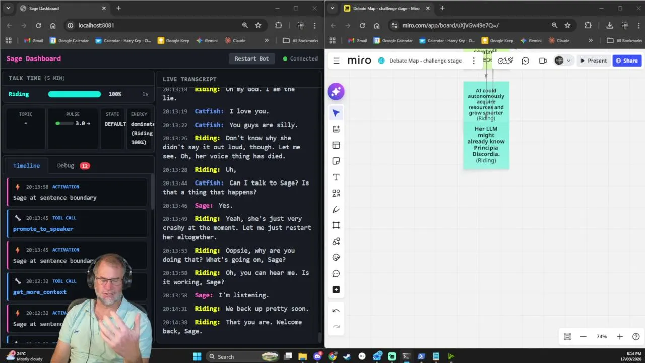Open the Miro hamburger main menu
Viewport: 645px width, 363px height.
pyautogui.click(x=336, y=60)
